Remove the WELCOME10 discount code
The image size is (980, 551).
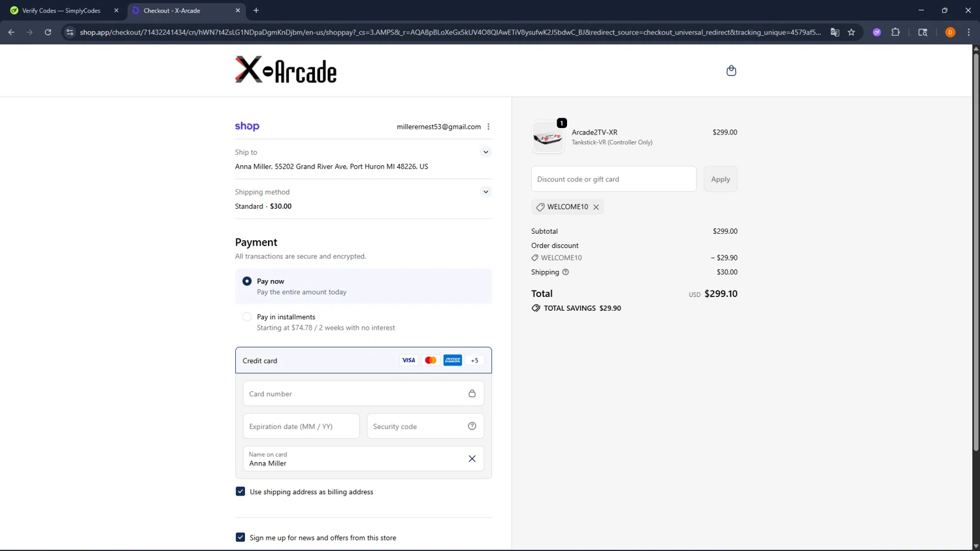[x=596, y=207]
